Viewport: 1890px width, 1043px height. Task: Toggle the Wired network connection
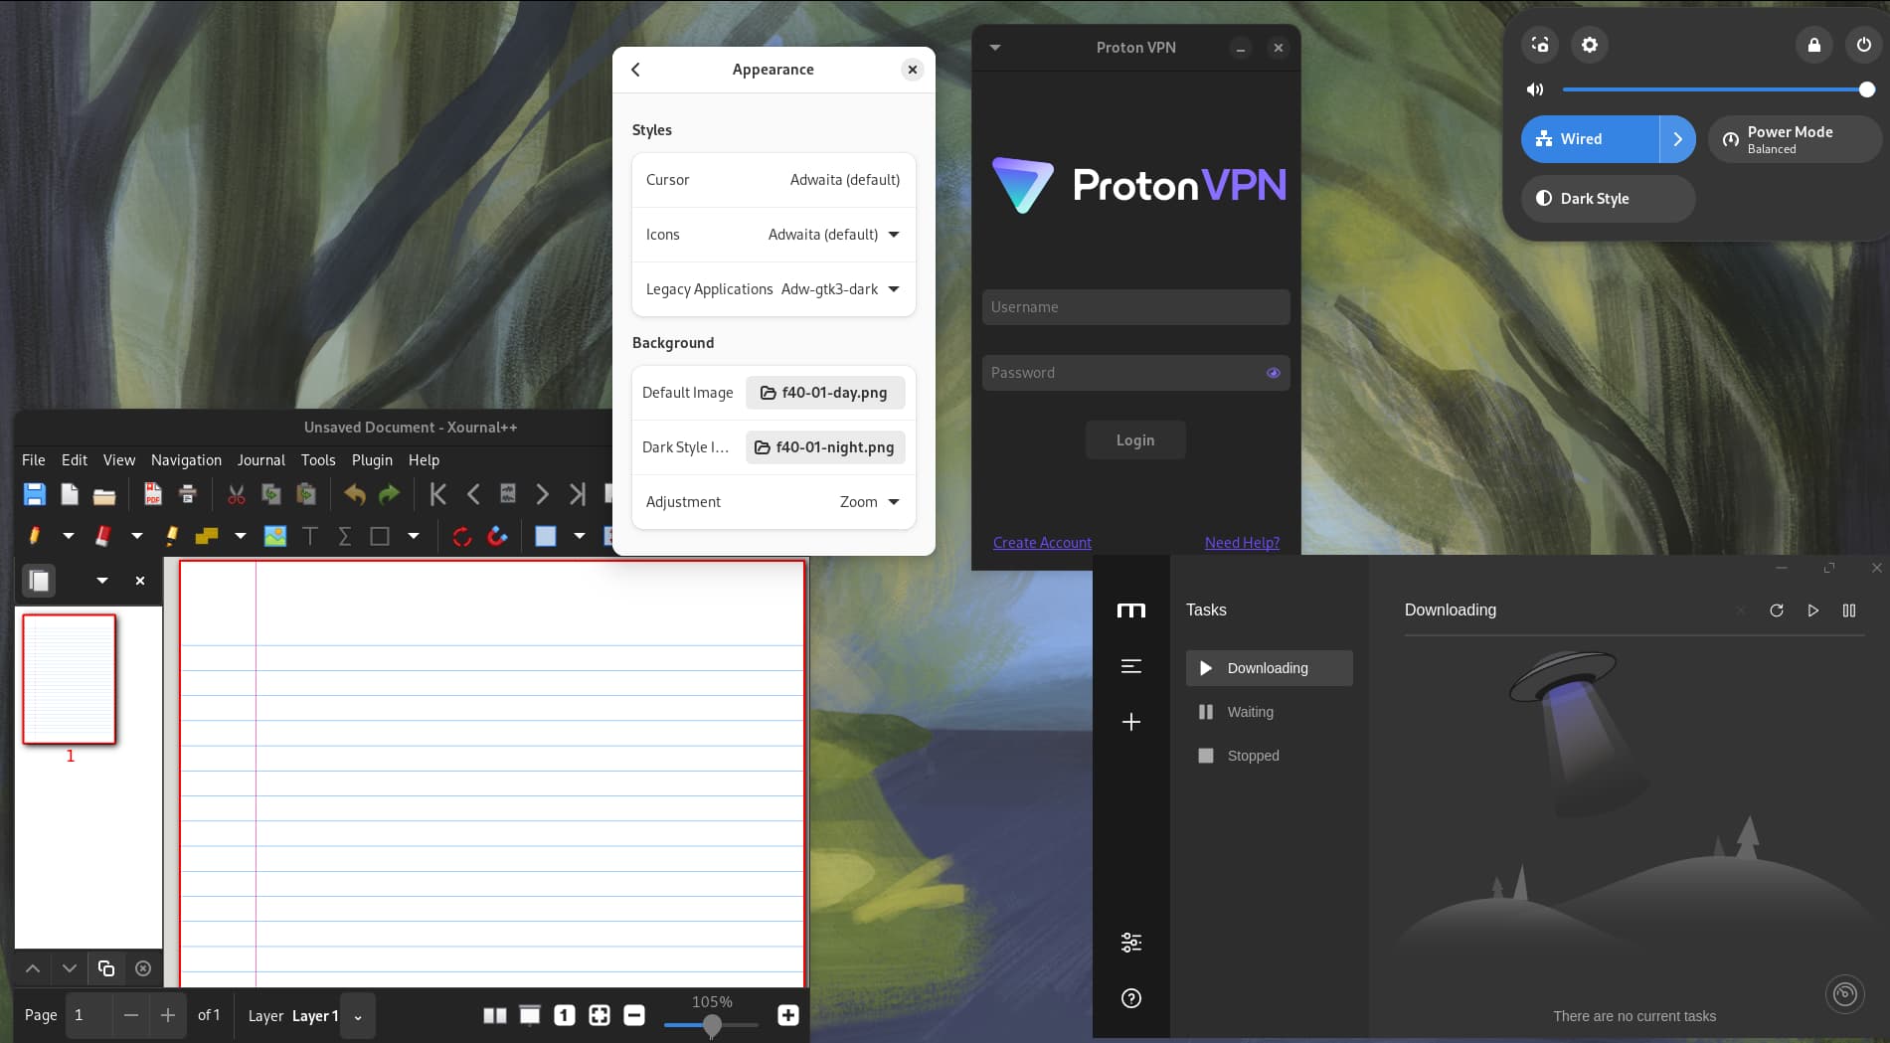pyautogui.click(x=1589, y=139)
